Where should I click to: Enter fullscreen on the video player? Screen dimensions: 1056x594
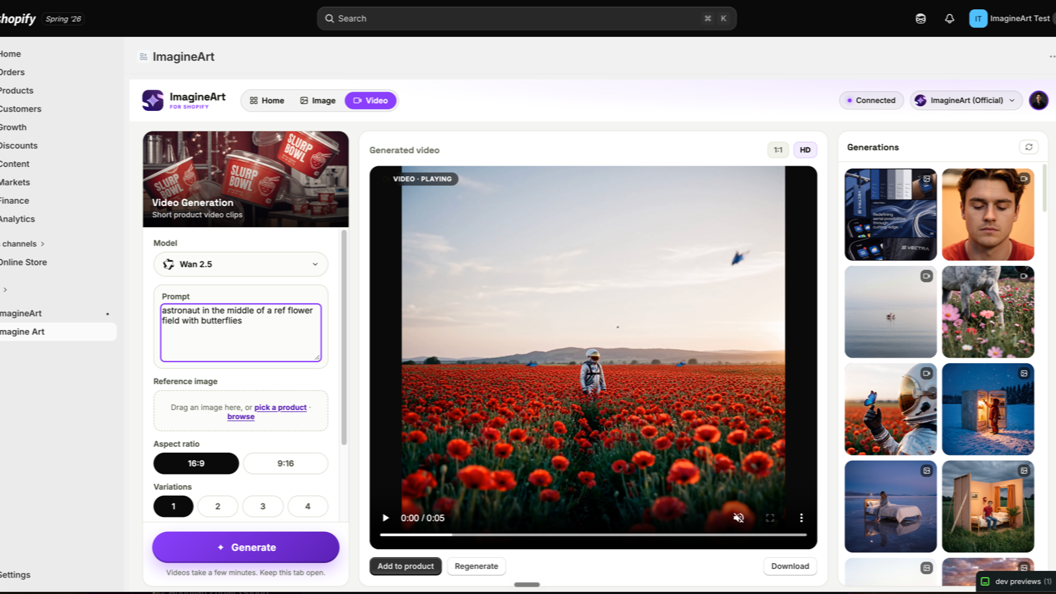pos(770,518)
